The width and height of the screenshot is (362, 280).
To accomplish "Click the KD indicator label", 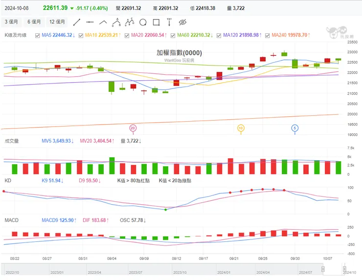I will click(8, 180).
